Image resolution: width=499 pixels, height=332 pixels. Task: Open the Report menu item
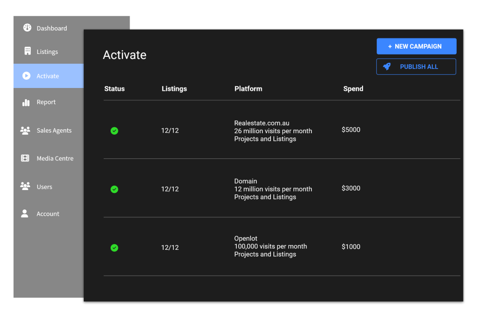tap(46, 102)
